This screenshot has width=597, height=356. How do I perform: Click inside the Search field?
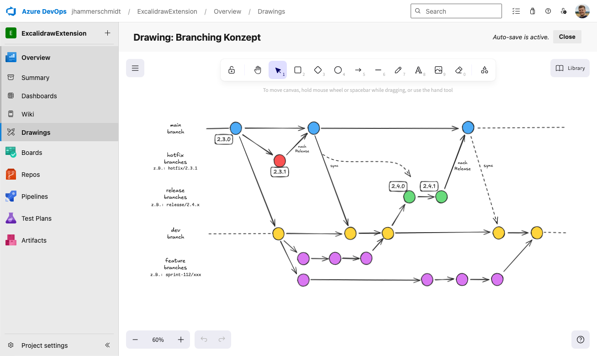[x=456, y=11]
